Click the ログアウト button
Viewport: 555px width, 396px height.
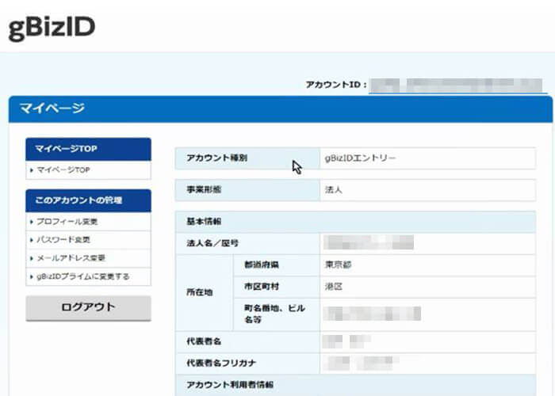pyautogui.click(x=89, y=308)
